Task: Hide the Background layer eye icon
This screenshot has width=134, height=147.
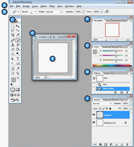Action: [x=94, y=122]
